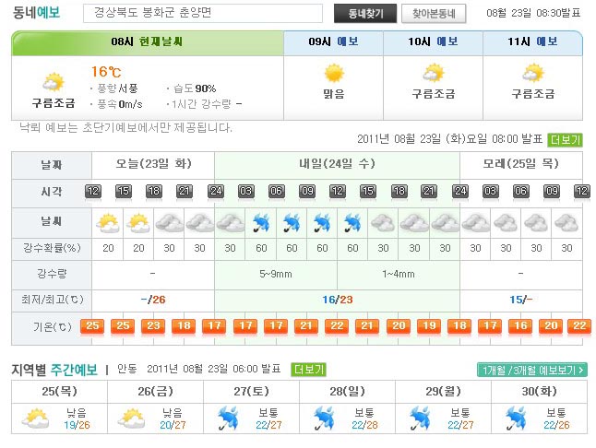The height and width of the screenshot is (448, 596).
Task: Open the 1개월/3개월 예보보기 link
Action: pos(532,370)
